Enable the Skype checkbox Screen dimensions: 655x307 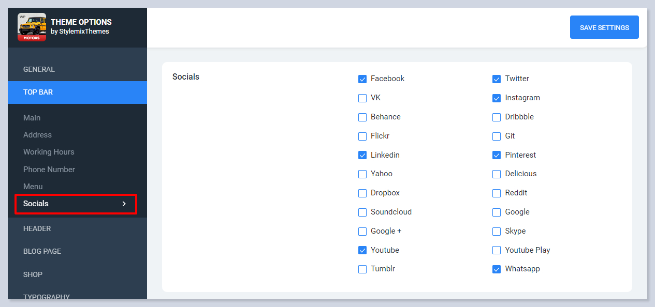(497, 232)
